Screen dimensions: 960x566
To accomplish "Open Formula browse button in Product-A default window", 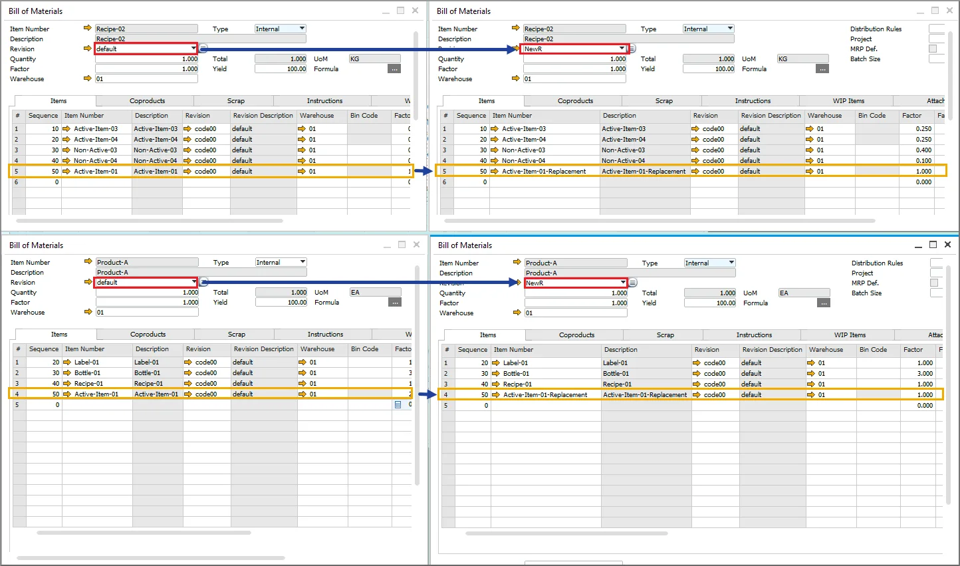I will coord(396,302).
